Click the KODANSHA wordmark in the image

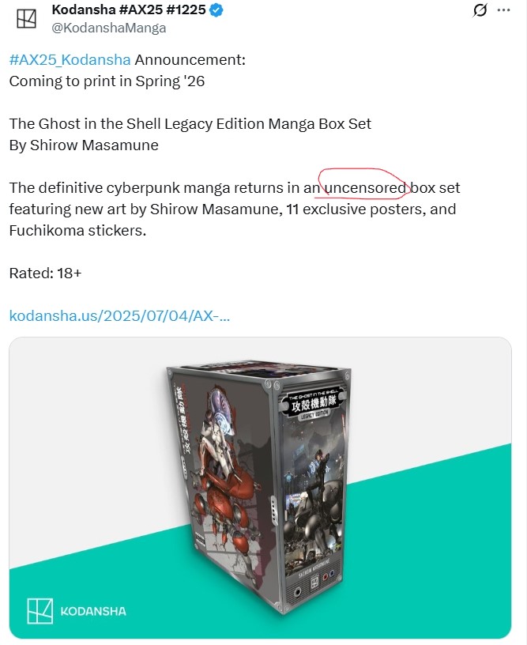point(93,611)
